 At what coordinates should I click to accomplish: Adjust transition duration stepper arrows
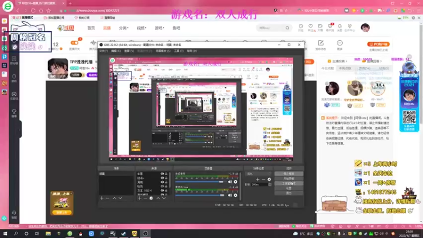tap(270, 185)
